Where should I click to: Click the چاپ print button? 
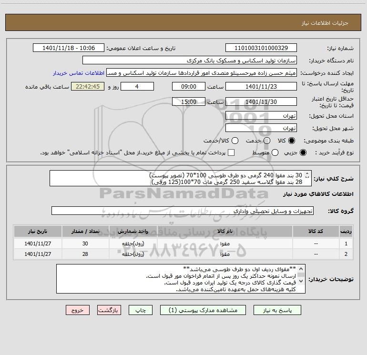[141, 310]
